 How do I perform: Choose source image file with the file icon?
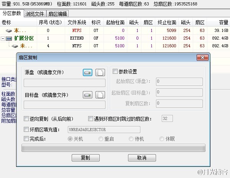100,73
